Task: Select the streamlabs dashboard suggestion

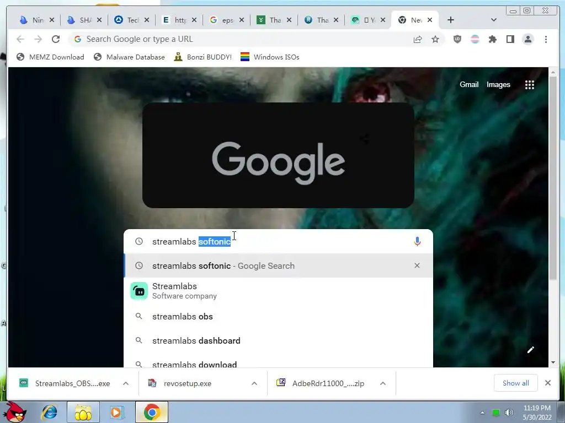Action: click(278, 340)
